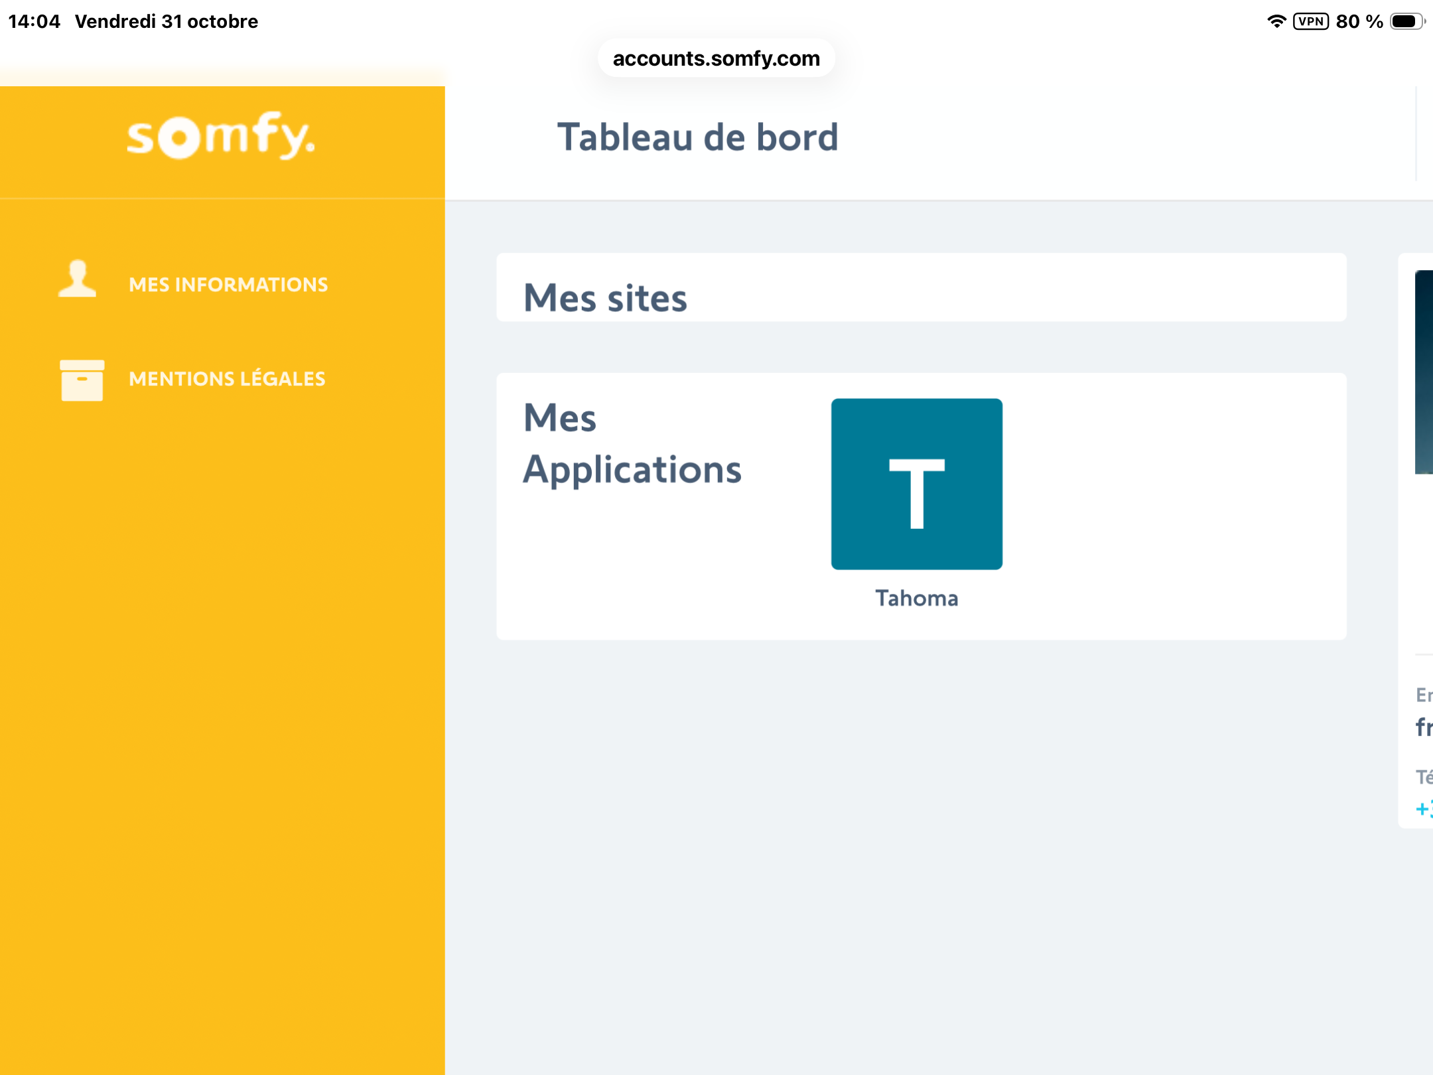The height and width of the screenshot is (1075, 1433).
Task: Click the dark profile image at right edge
Action: (1424, 372)
